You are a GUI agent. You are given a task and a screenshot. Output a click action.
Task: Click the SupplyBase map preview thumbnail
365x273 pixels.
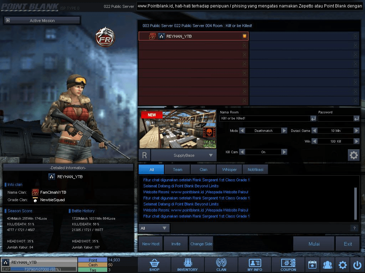tap(178, 129)
